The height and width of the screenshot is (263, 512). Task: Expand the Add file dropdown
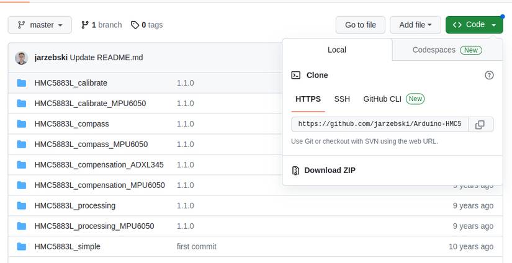415,25
